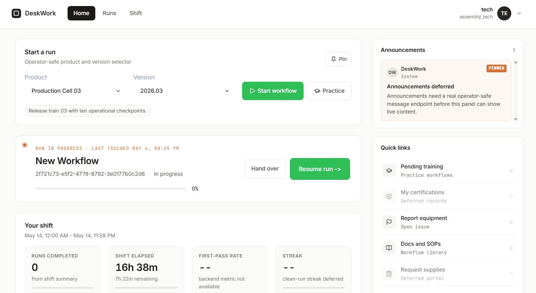Pin the Start a run card
The width and height of the screenshot is (536, 293).
339,59
